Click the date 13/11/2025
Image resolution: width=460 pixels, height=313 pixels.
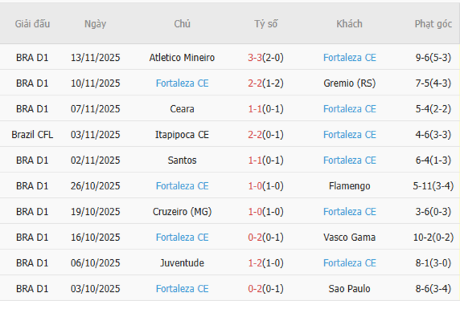95,58
